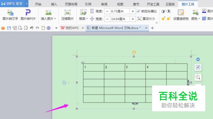Click table cell containing 1
Image resolution: width=213 pixels, height=119 pixels.
(94, 67)
